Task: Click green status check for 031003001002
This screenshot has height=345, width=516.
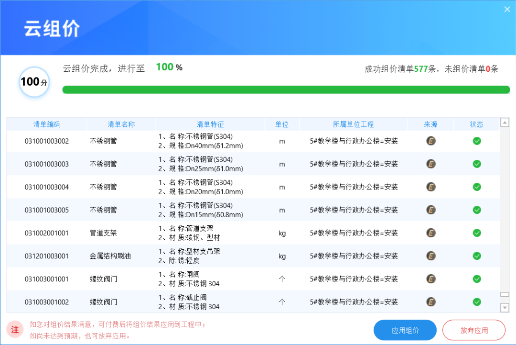Action: 477,302
